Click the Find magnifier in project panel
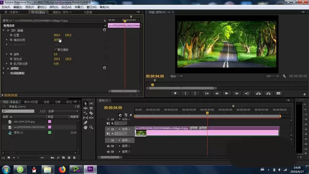The width and height of the screenshot is (309, 174). coord(58,158)
